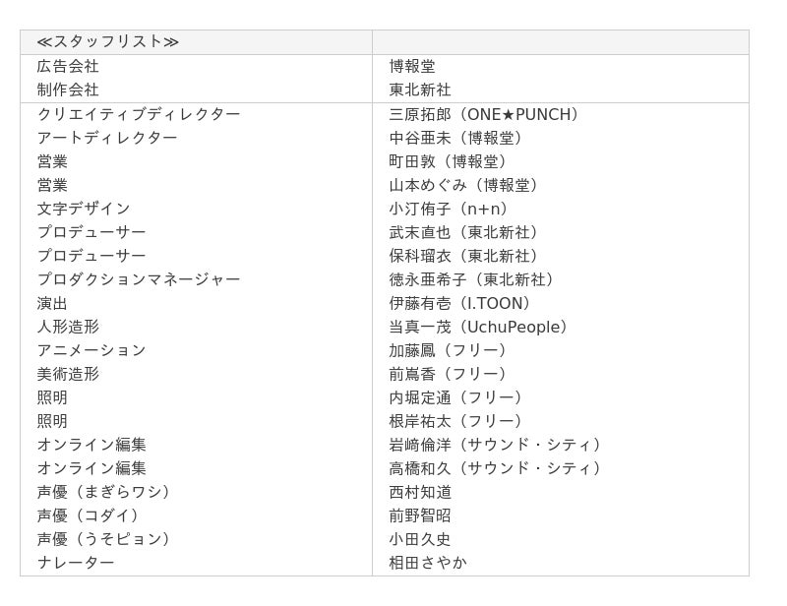Select 三原拓郎（ONE★PUNCH）name entry

[485, 114]
